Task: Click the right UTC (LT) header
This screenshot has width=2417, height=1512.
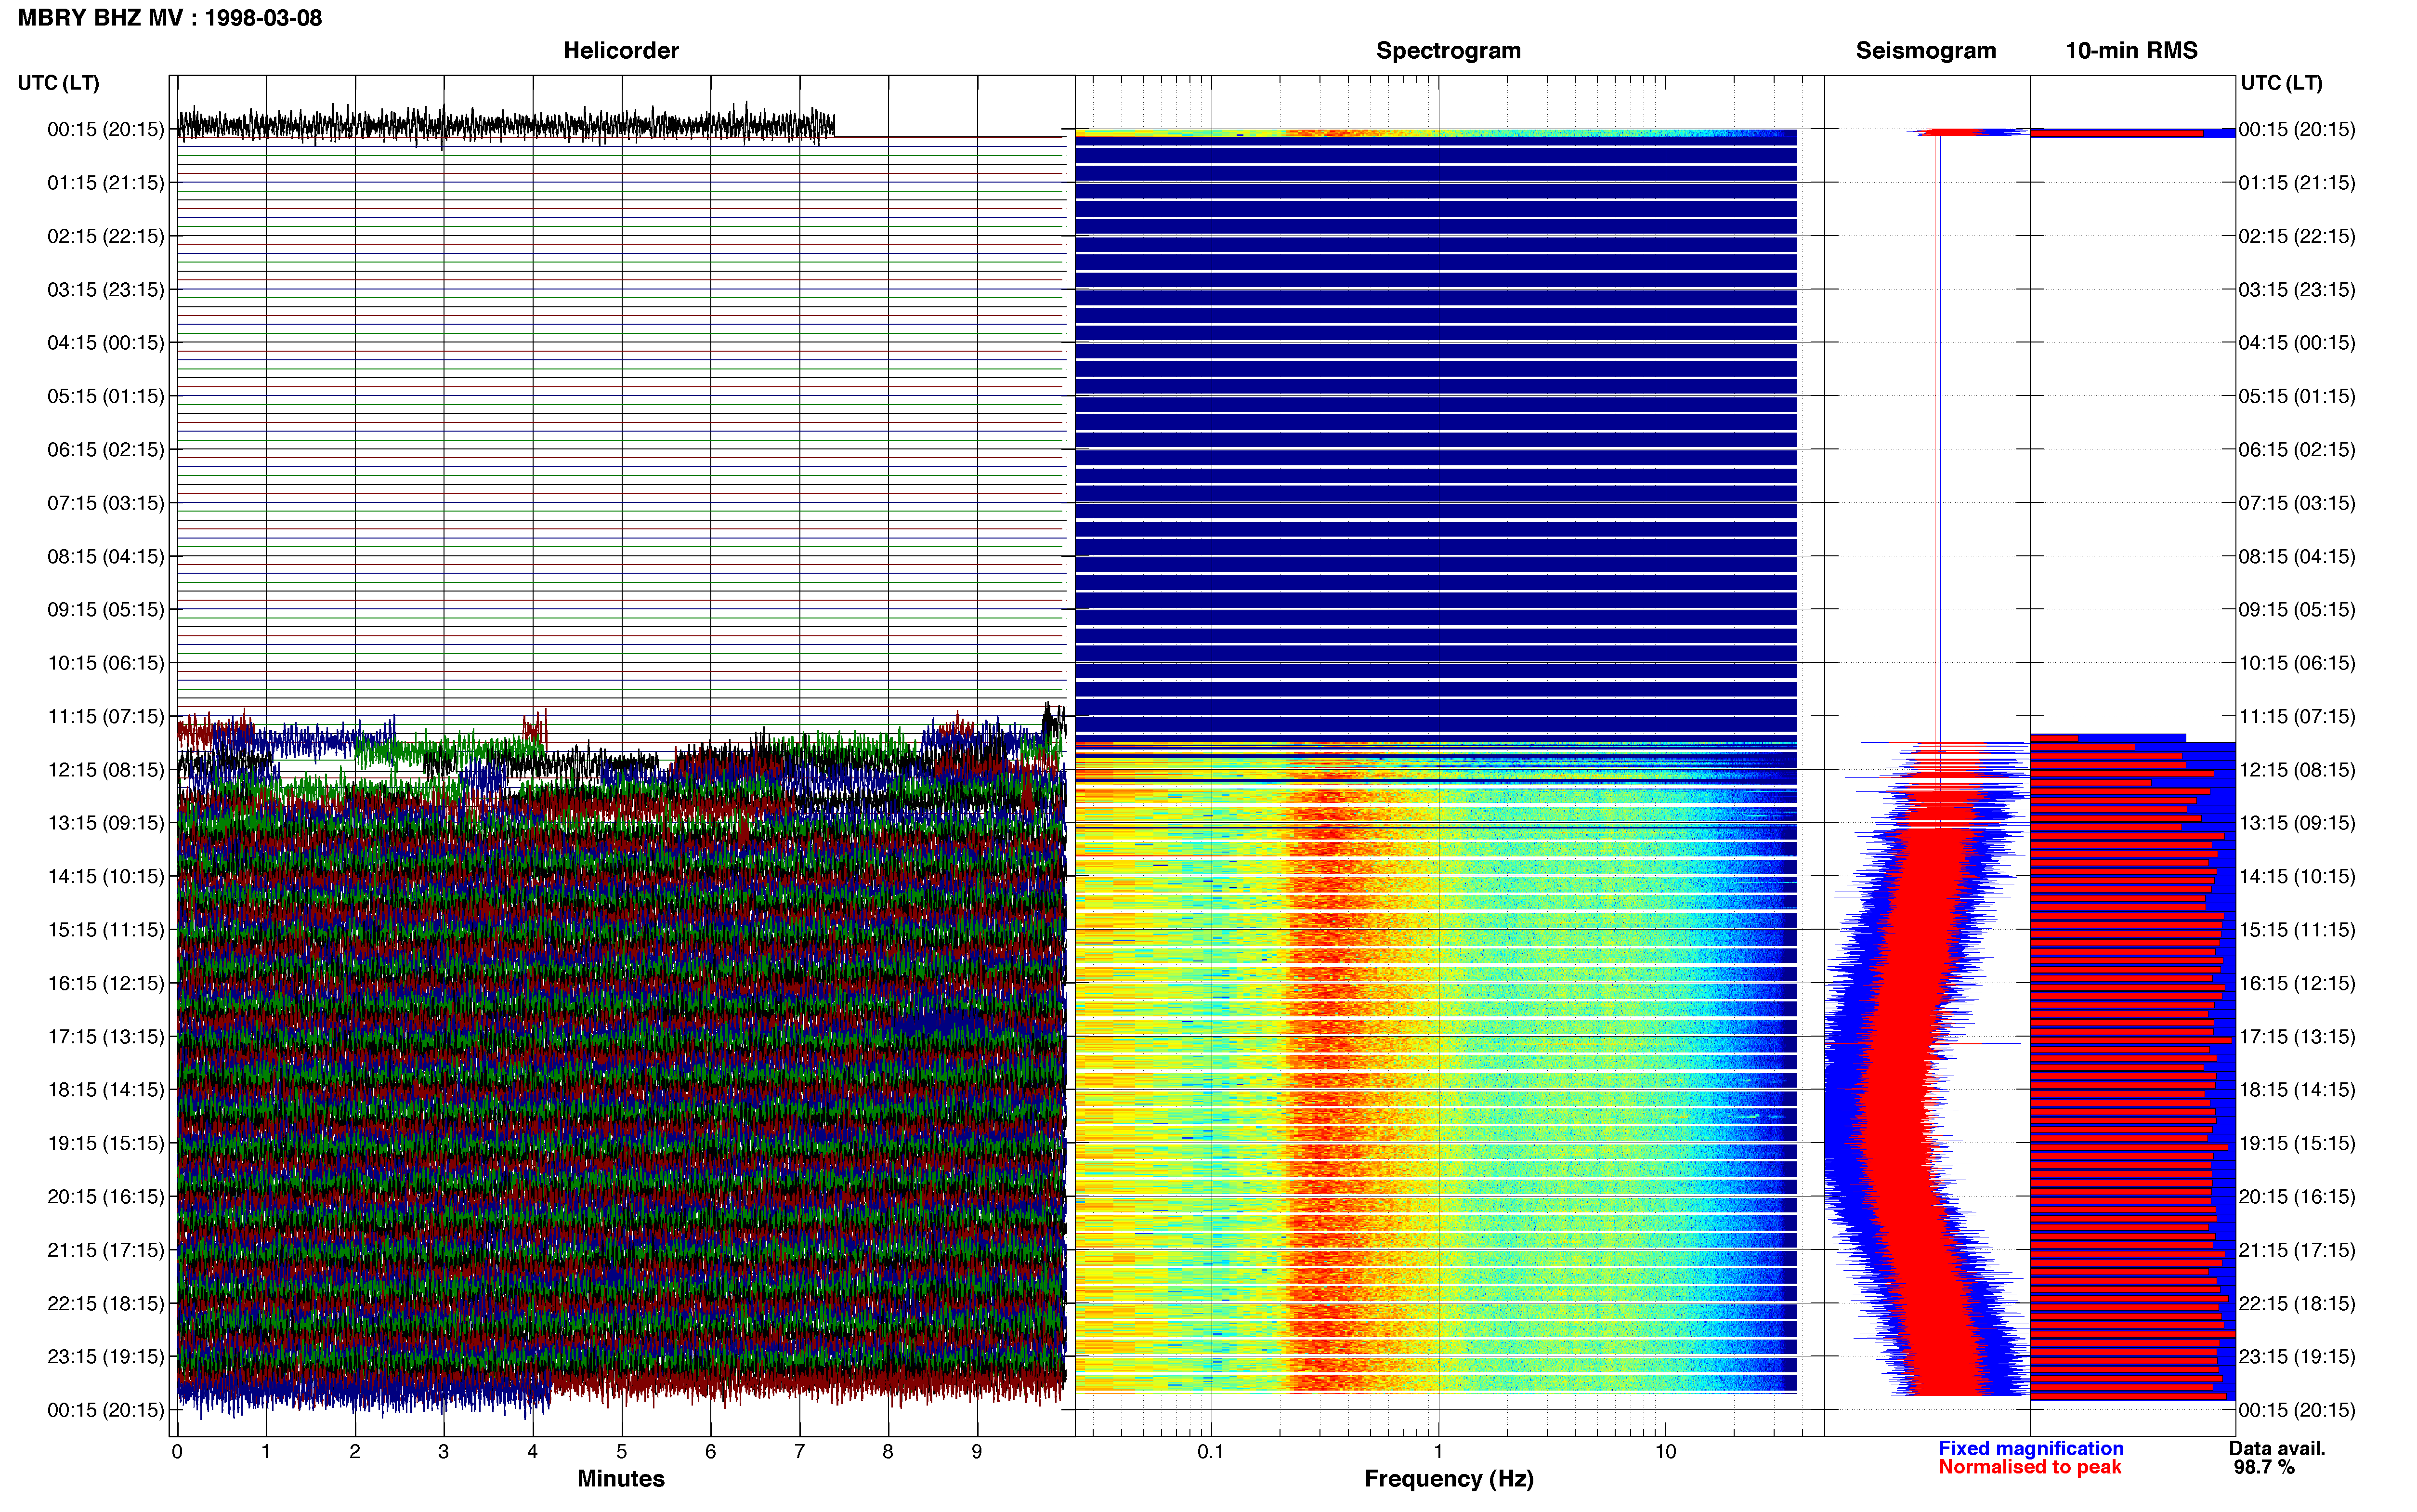Action: click(x=2281, y=83)
